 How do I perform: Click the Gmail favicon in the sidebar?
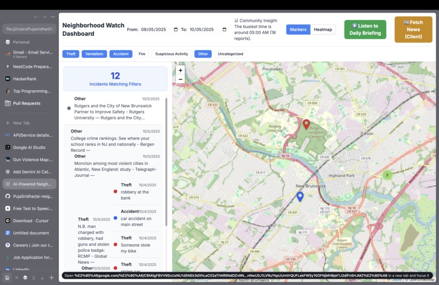8,54
